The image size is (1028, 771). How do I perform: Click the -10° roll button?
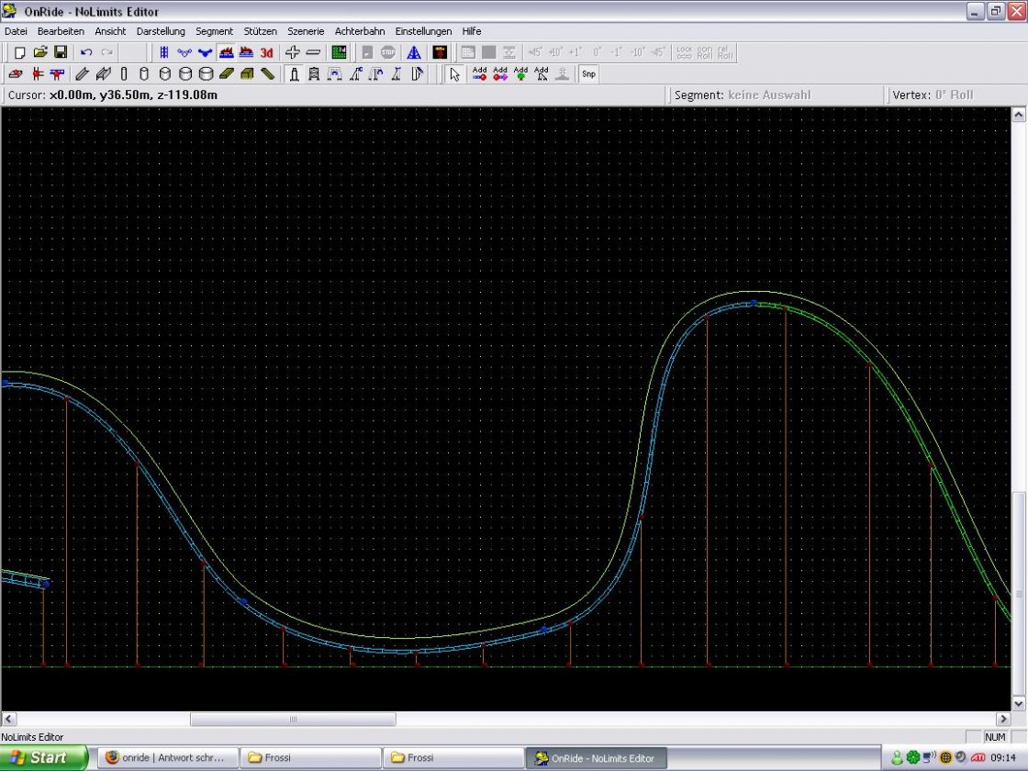click(x=637, y=52)
